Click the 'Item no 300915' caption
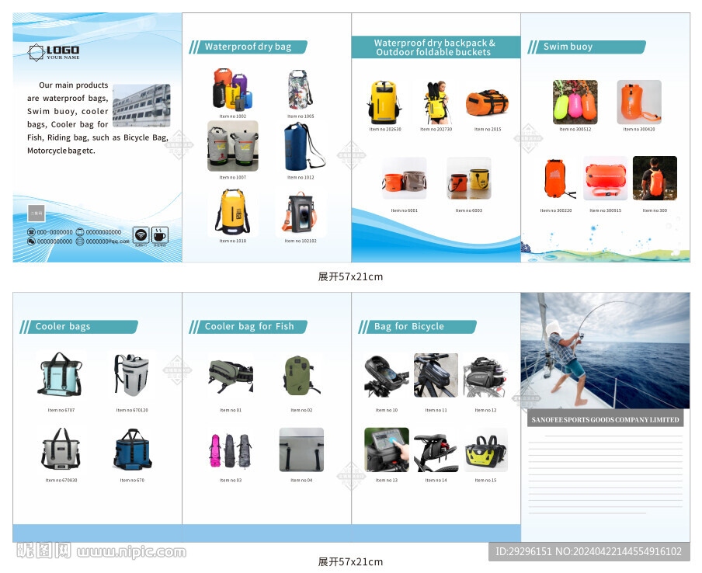The width and height of the screenshot is (702, 573). pyautogui.click(x=605, y=210)
